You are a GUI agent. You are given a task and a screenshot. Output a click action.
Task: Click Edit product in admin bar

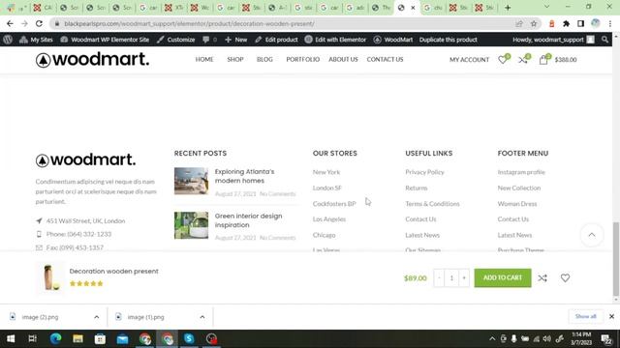click(x=276, y=40)
